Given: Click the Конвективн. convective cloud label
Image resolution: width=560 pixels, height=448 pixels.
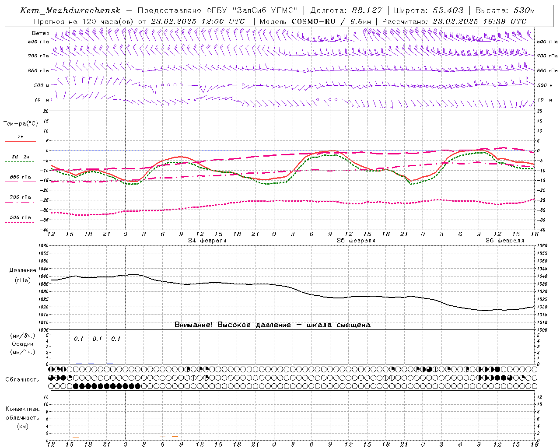Looking at the screenshot, I should click(x=22, y=409).
